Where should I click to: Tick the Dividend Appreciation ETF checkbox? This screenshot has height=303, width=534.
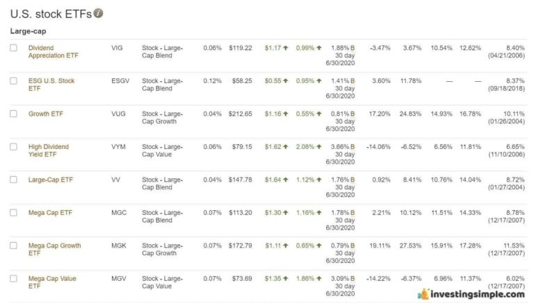click(14, 48)
